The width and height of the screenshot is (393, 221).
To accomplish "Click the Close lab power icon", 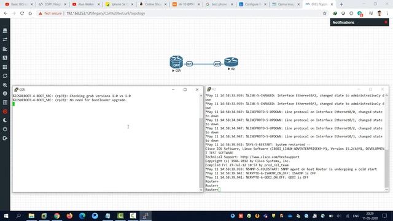I will click(5, 130).
